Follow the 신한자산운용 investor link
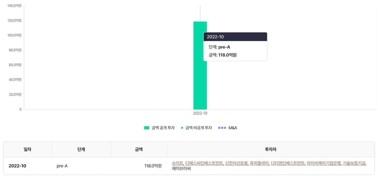This screenshot has width=378, height=176. pyautogui.click(x=236, y=163)
